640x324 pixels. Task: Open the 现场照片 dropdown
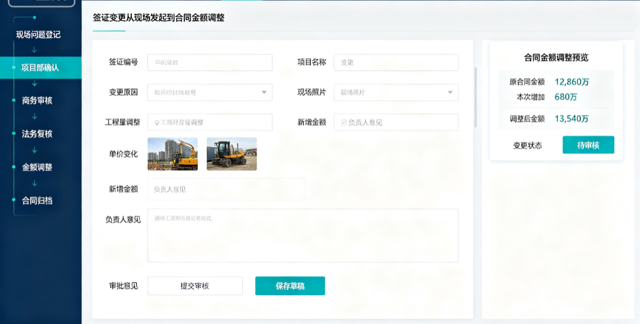[x=396, y=93]
